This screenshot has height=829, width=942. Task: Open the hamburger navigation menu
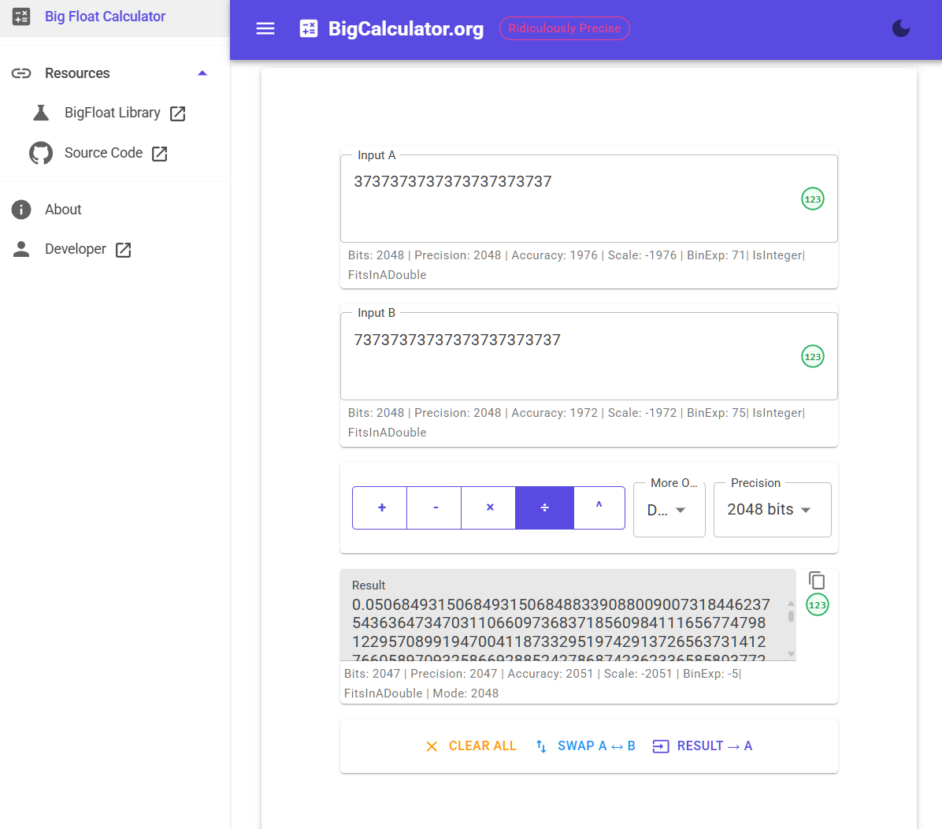265,28
